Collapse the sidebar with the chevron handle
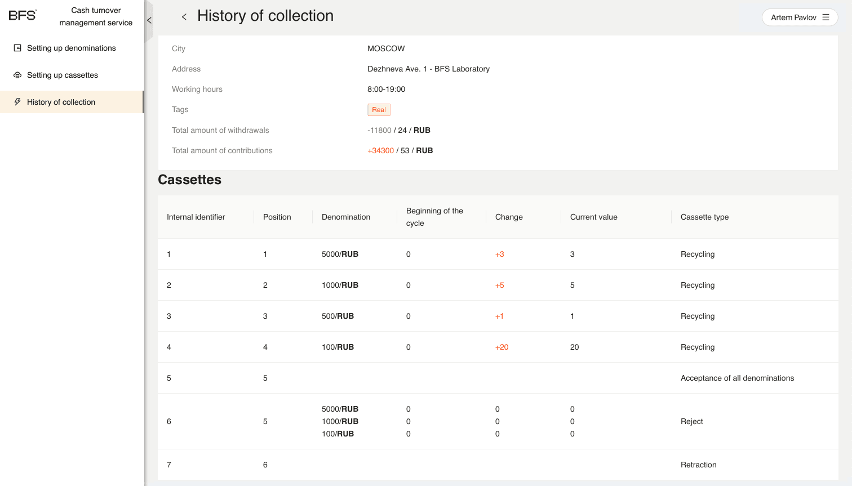852x486 pixels. 149,20
